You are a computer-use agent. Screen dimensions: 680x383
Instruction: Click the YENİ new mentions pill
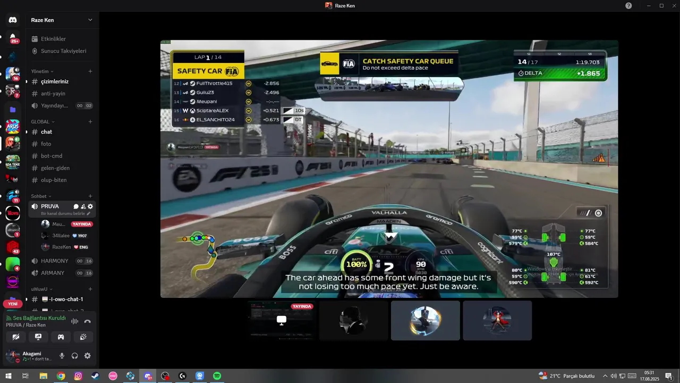coord(13,304)
